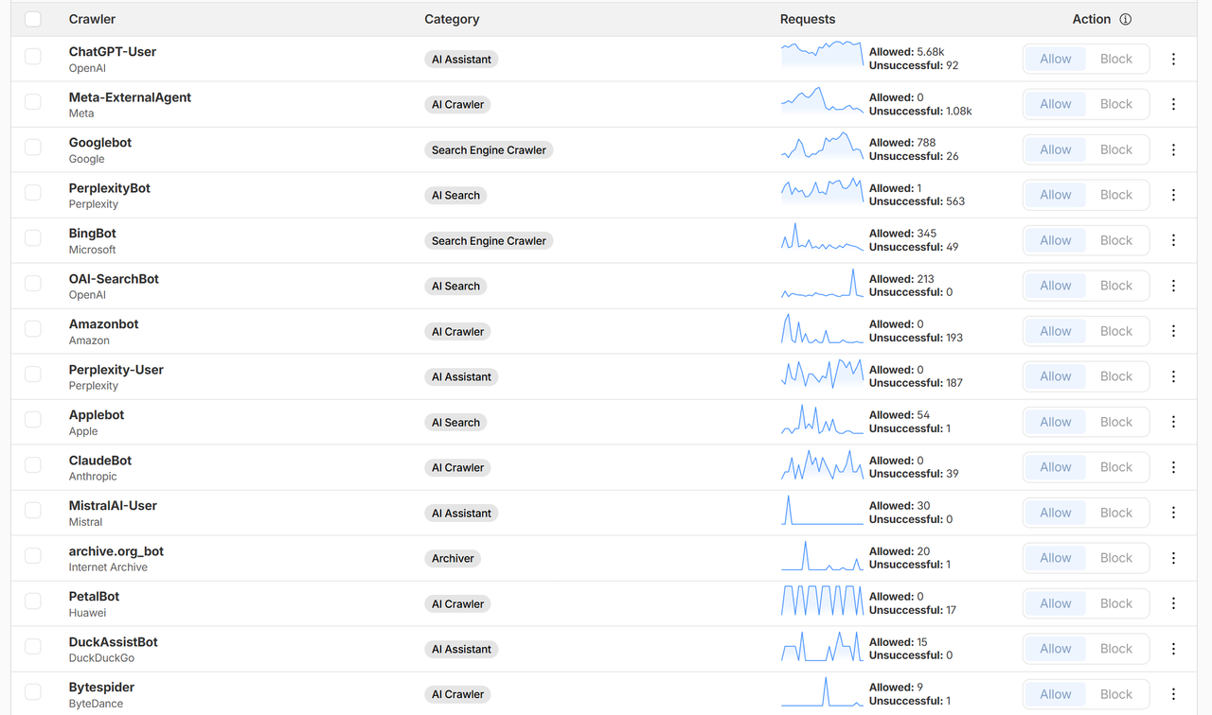The height and width of the screenshot is (715, 1212).
Task: Click the Perplexity-User crawler name
Action: pyautogui.click(x=116, y=369)
